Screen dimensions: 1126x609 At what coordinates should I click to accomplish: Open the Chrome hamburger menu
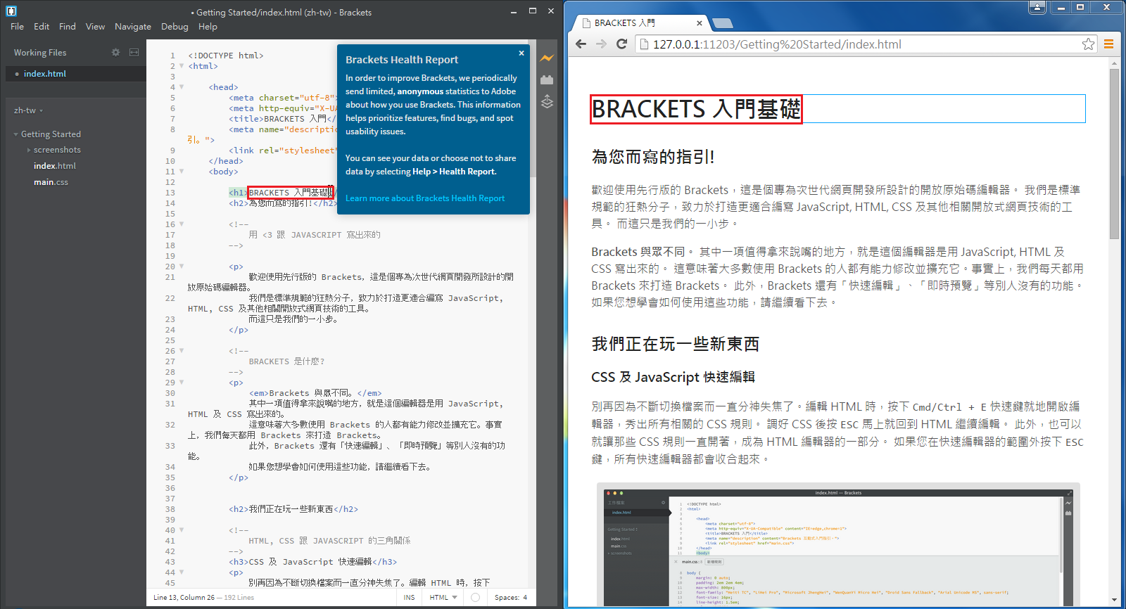pos(1108,44)
